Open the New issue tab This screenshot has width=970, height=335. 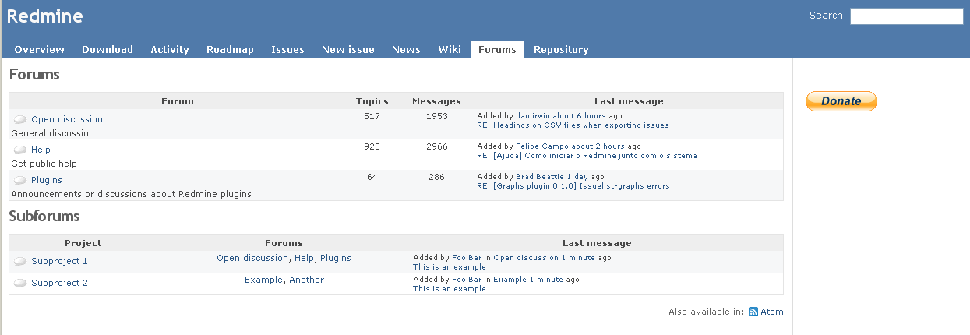coord(348,49)
